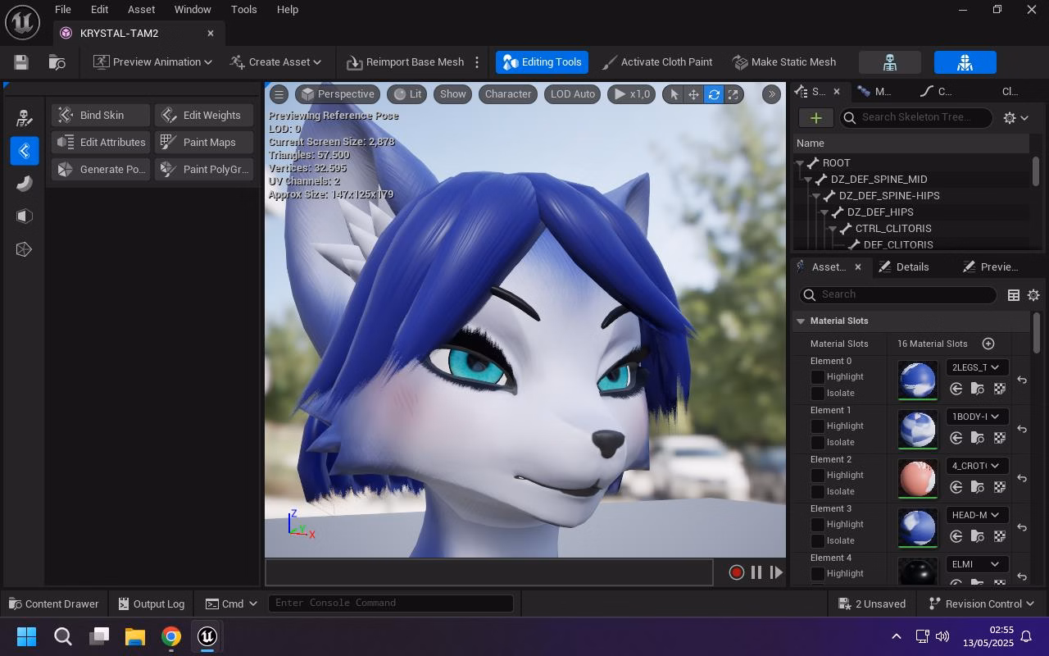Click the Browse to asset in Content Browser icon

pos(57,62)
